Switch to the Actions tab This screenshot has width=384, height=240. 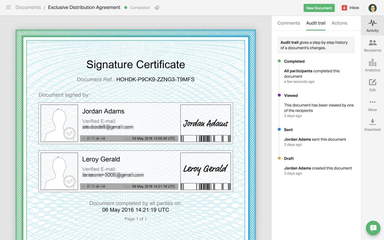click(339, 23)
